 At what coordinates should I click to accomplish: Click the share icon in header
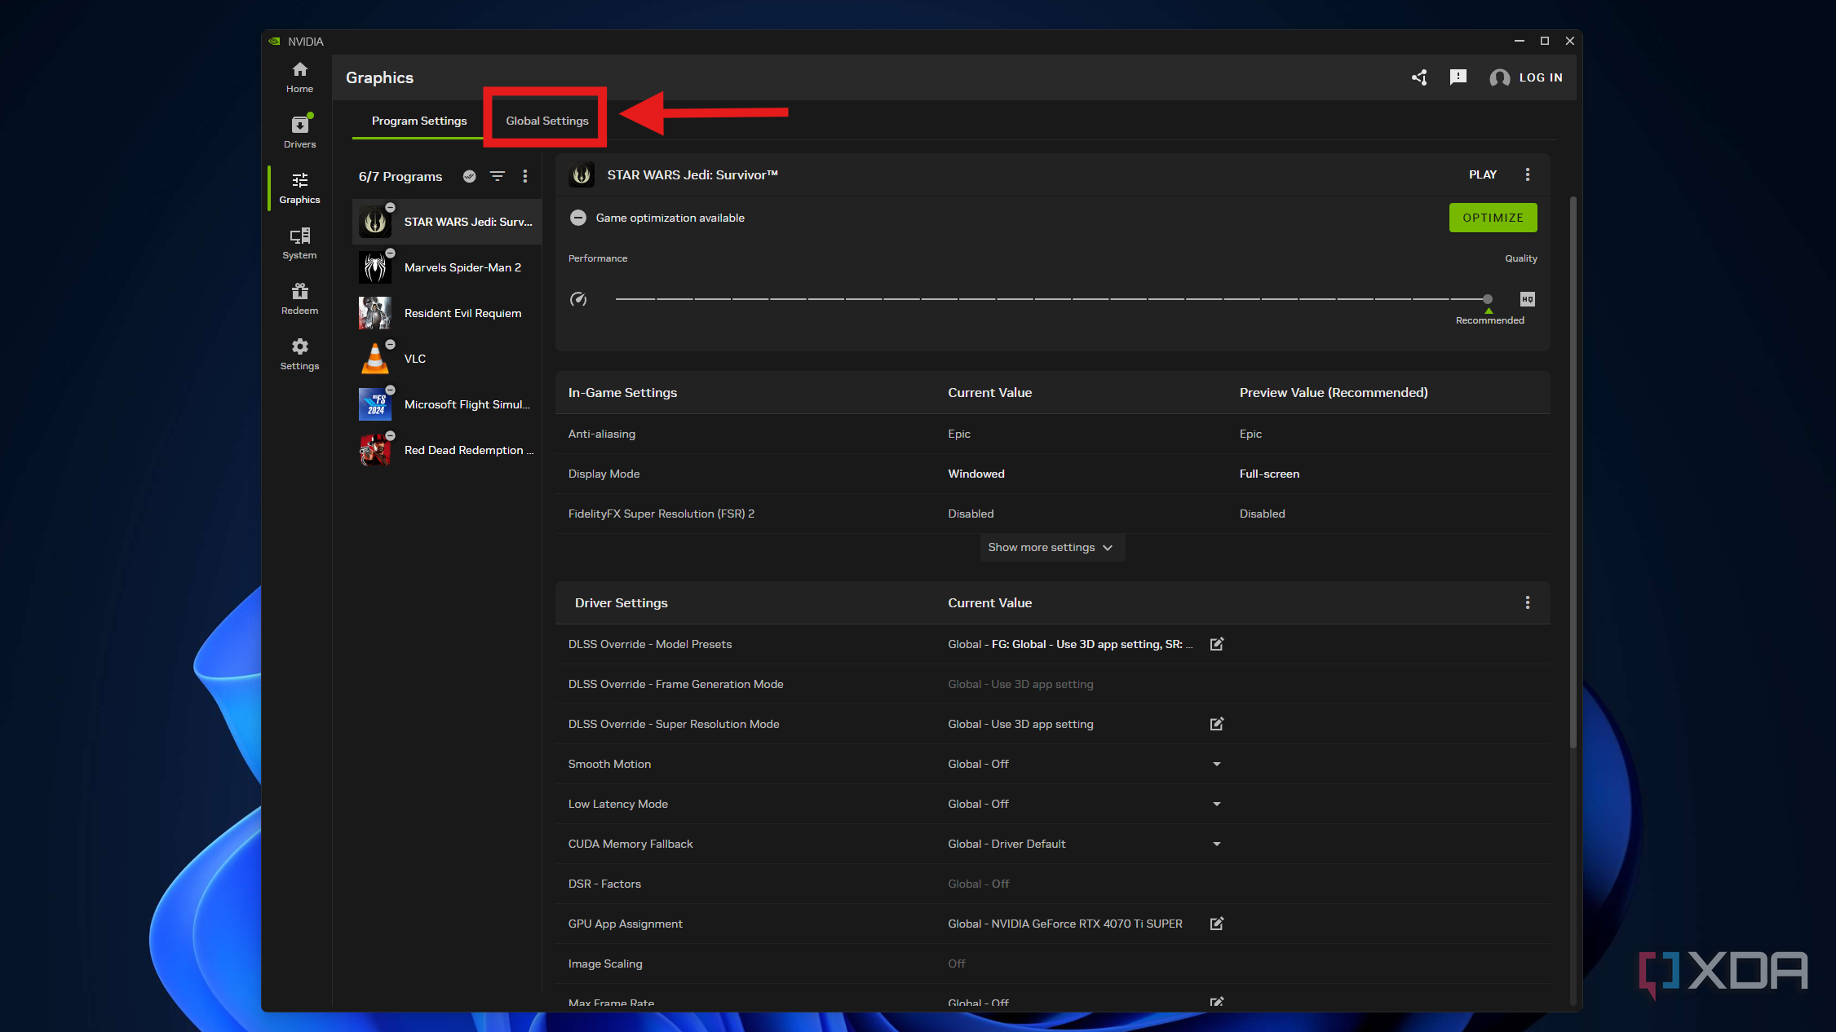pyautogui.click(x=1419, y=77)
